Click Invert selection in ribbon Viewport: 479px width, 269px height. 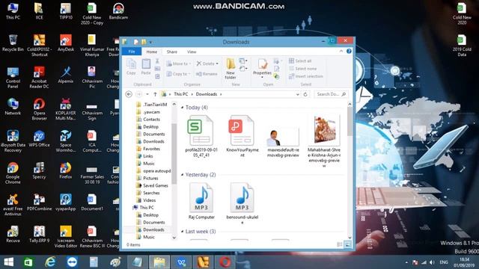(306, 76)
